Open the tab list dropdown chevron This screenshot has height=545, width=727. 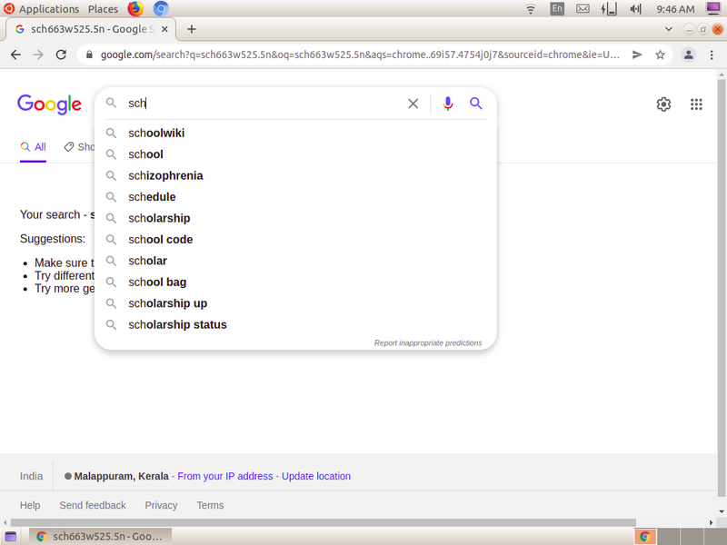point(669,28)
